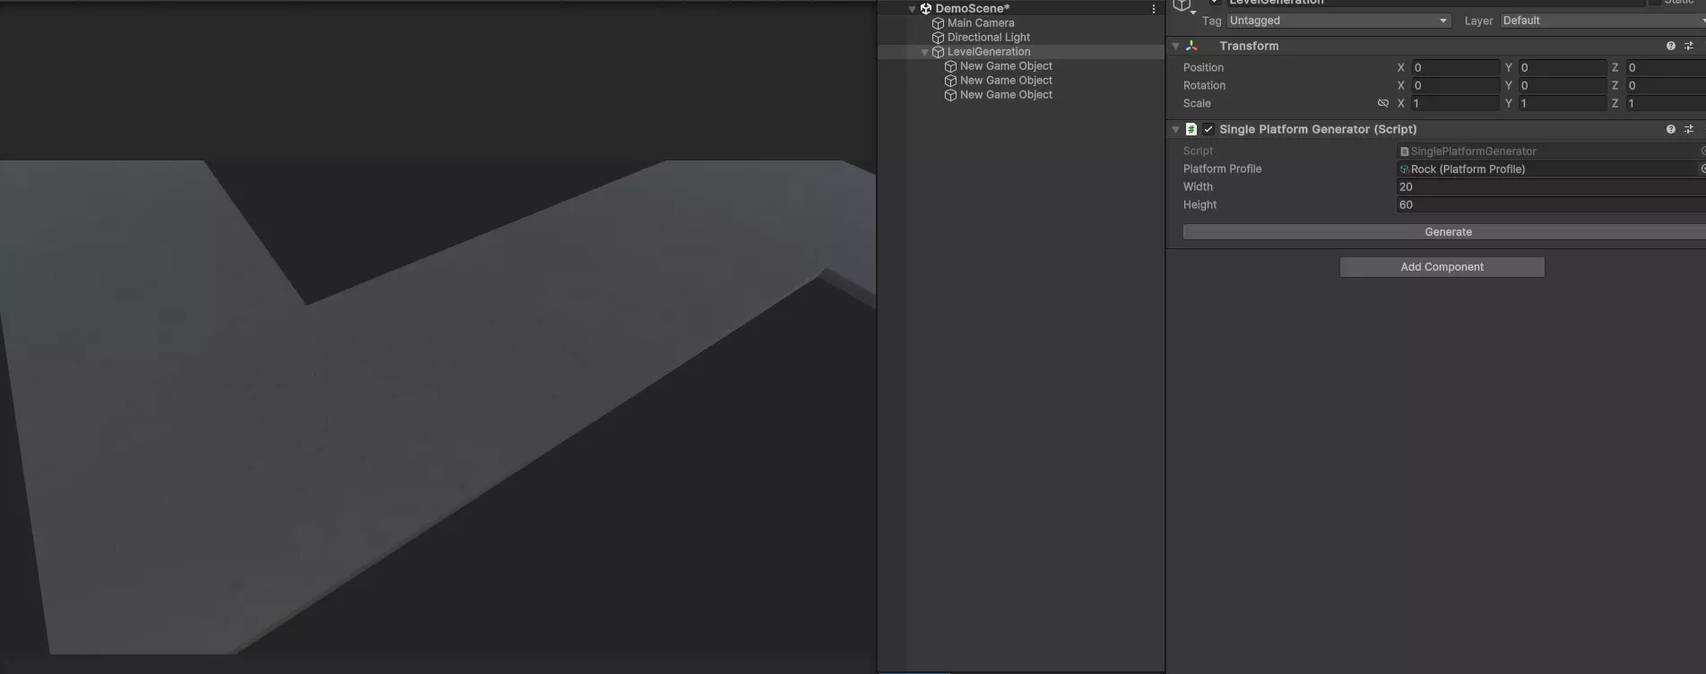
Task: Open the DemoScene three-dot options menu
Action: 1154,9
